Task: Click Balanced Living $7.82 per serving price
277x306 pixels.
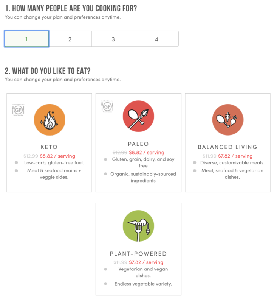Action: click(x=235, y=156)
